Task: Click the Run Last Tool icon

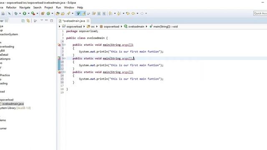Action: pyautogui.click(x=33, y=13)
